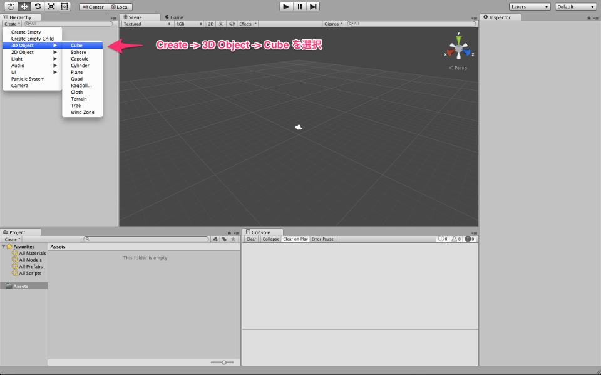
Task: Enable Clear on Play in the Console
Action: click(x=295, y=239)
